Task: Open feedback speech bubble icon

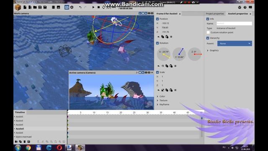Action: pyautogui.click(x=250, y=8)
